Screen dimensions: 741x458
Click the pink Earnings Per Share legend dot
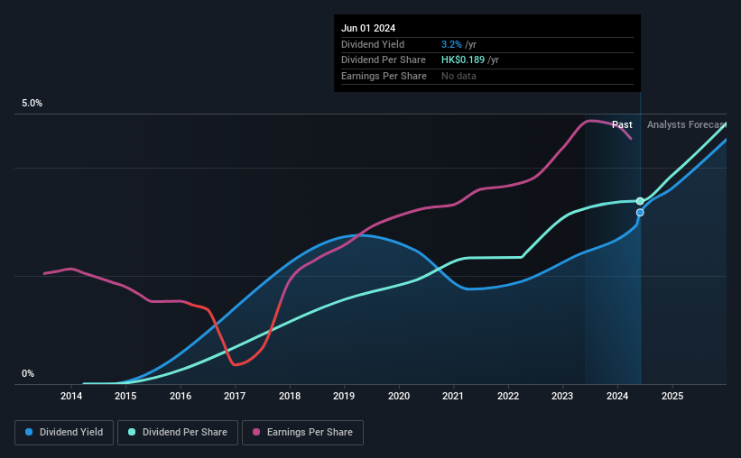coord(256,432)
